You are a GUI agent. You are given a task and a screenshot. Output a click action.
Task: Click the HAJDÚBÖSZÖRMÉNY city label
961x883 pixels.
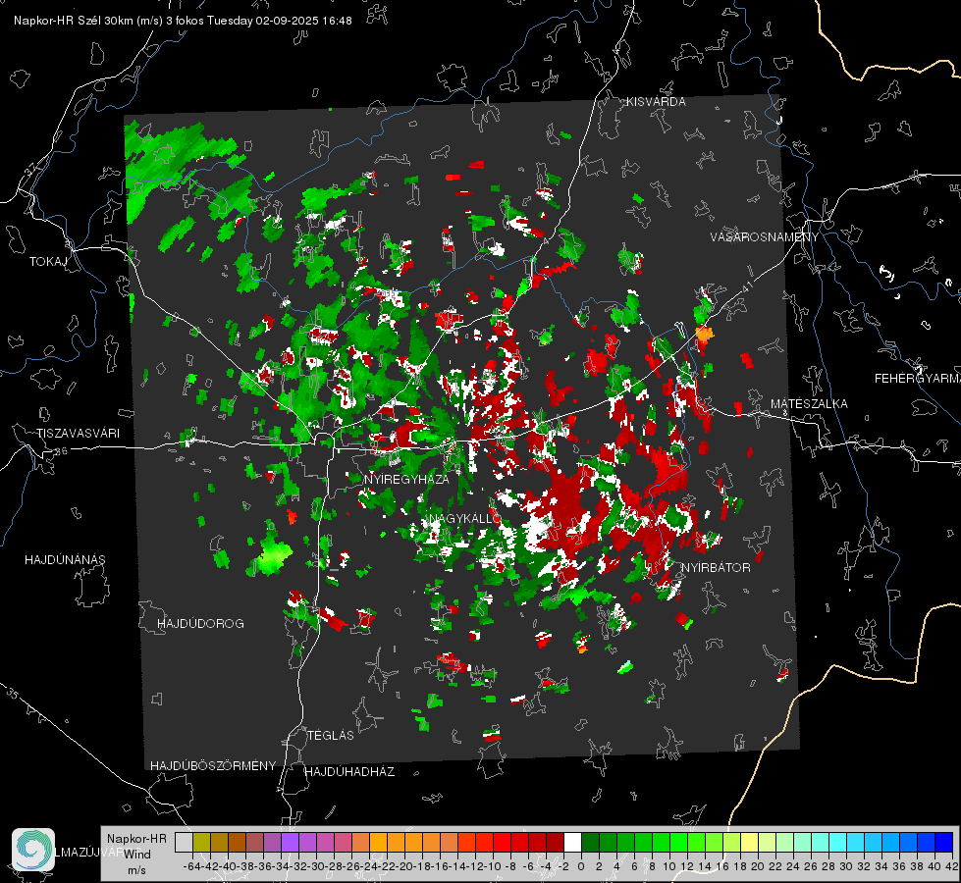pos(213,766)
